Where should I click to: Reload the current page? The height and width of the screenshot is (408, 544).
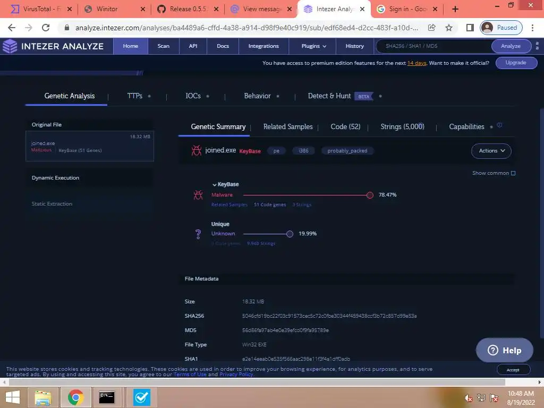click(x=46, y=28)
